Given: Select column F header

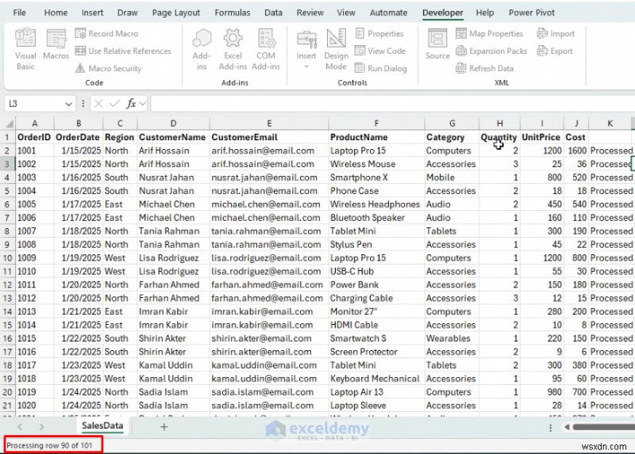Looking at the screenshot, I should pos(376,124).
